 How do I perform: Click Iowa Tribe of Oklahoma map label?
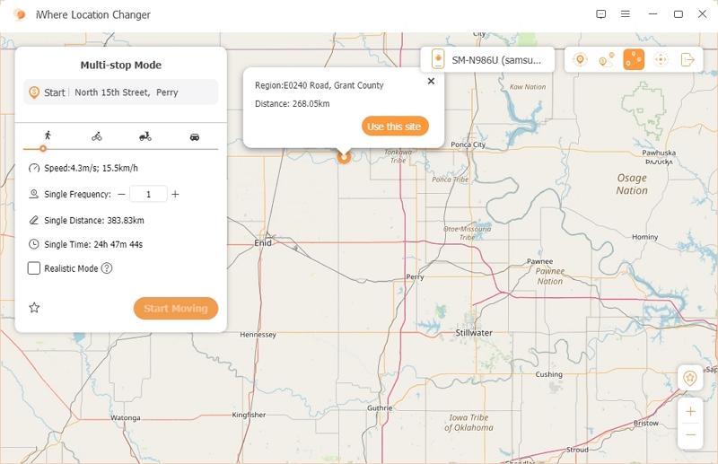pos(468,423)
